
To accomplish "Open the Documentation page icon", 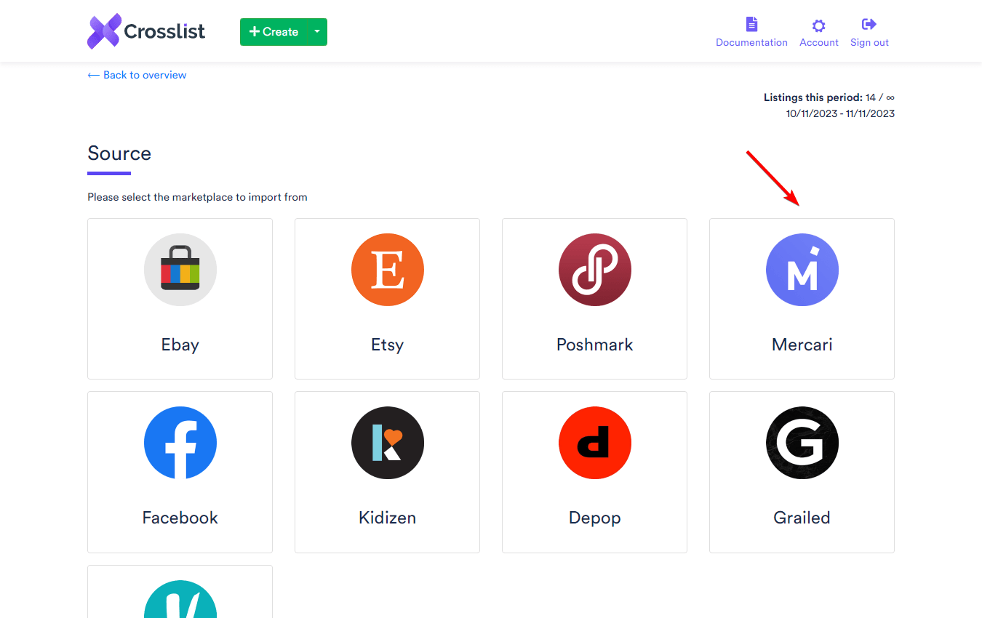I will [x=752, y=25].
